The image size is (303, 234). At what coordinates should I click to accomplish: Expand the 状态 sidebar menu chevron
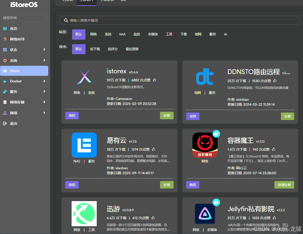pos(44,49)
